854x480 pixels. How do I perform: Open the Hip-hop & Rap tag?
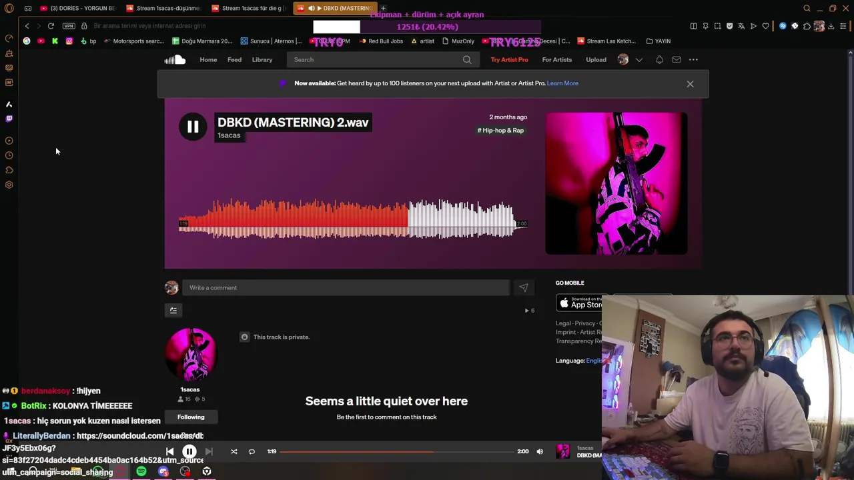[500, 131]
